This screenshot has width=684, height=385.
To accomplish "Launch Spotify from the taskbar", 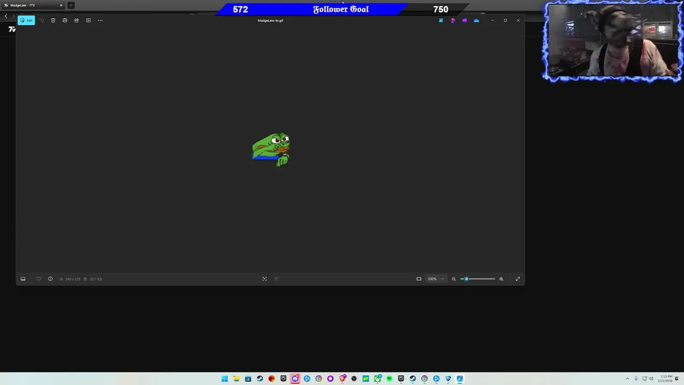I will 389,379.
